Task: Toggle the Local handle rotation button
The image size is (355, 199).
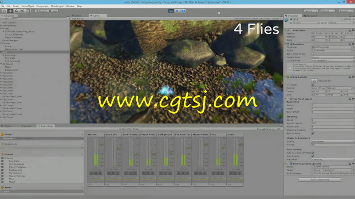Action: click(x=53, y=11)
